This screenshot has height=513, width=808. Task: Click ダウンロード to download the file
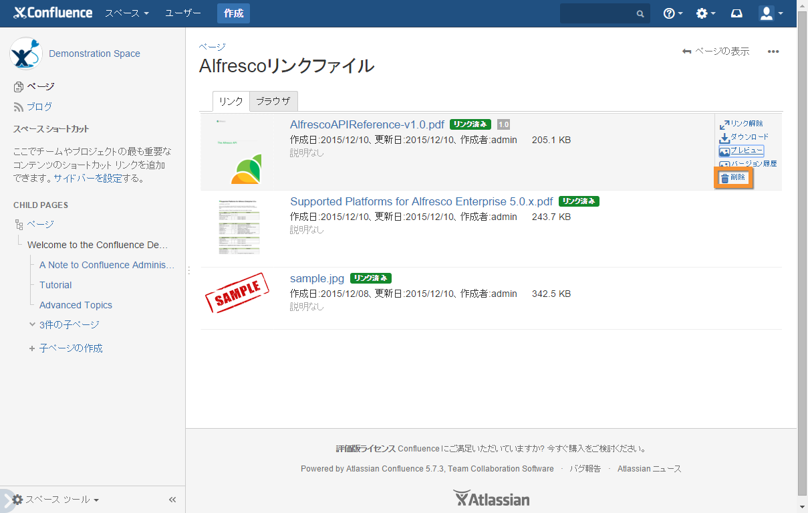pyautogui.click(x=744, y=137)
